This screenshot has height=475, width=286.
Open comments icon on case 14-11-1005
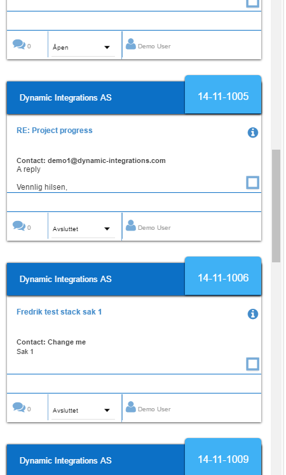(x=19, y=226)
